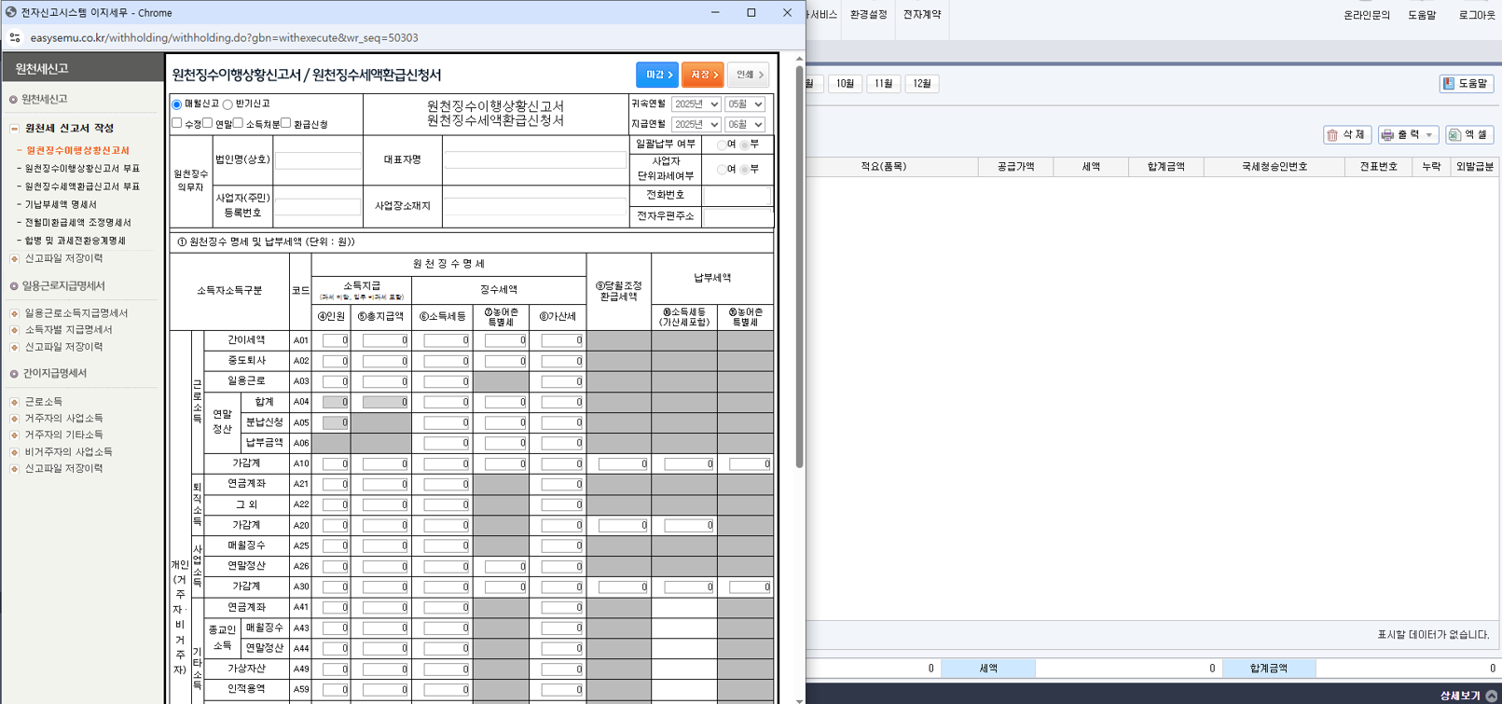Expand the 소득자별 지급명세서 item

14,330
